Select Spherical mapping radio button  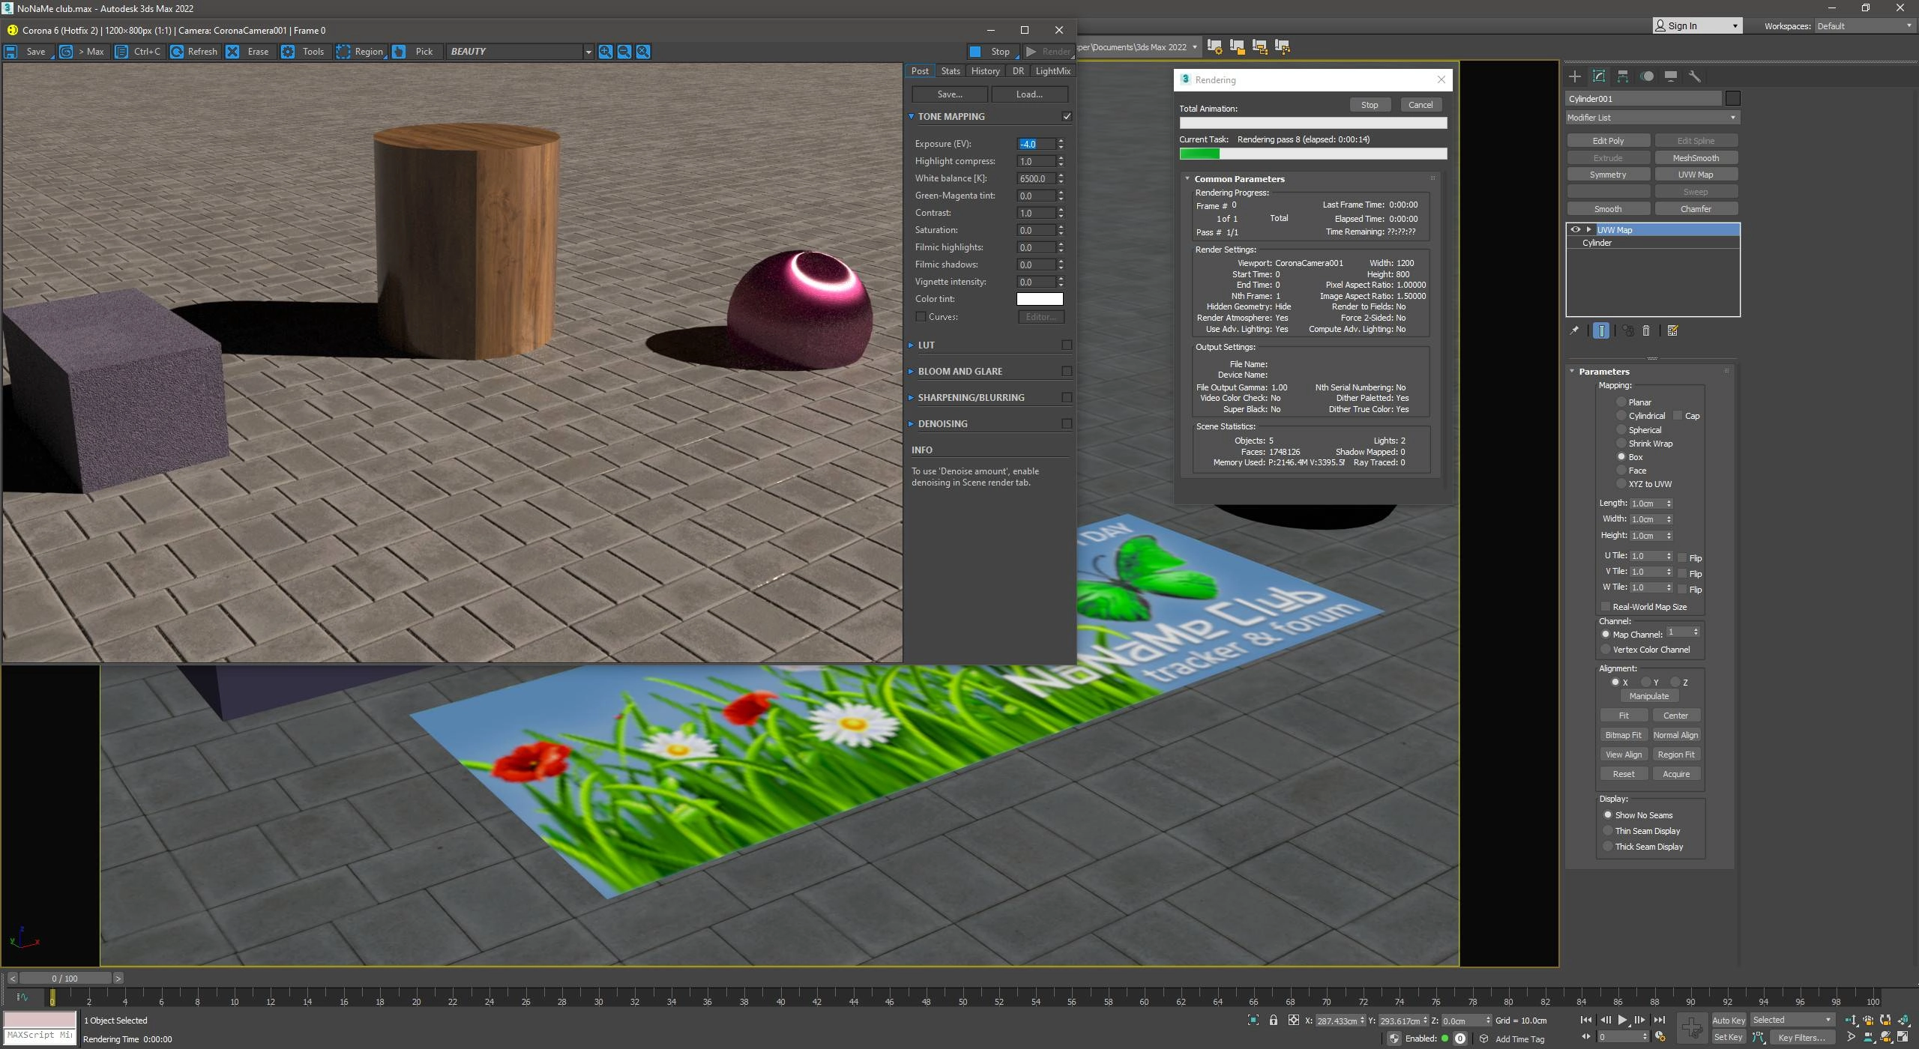[1621, 429]
